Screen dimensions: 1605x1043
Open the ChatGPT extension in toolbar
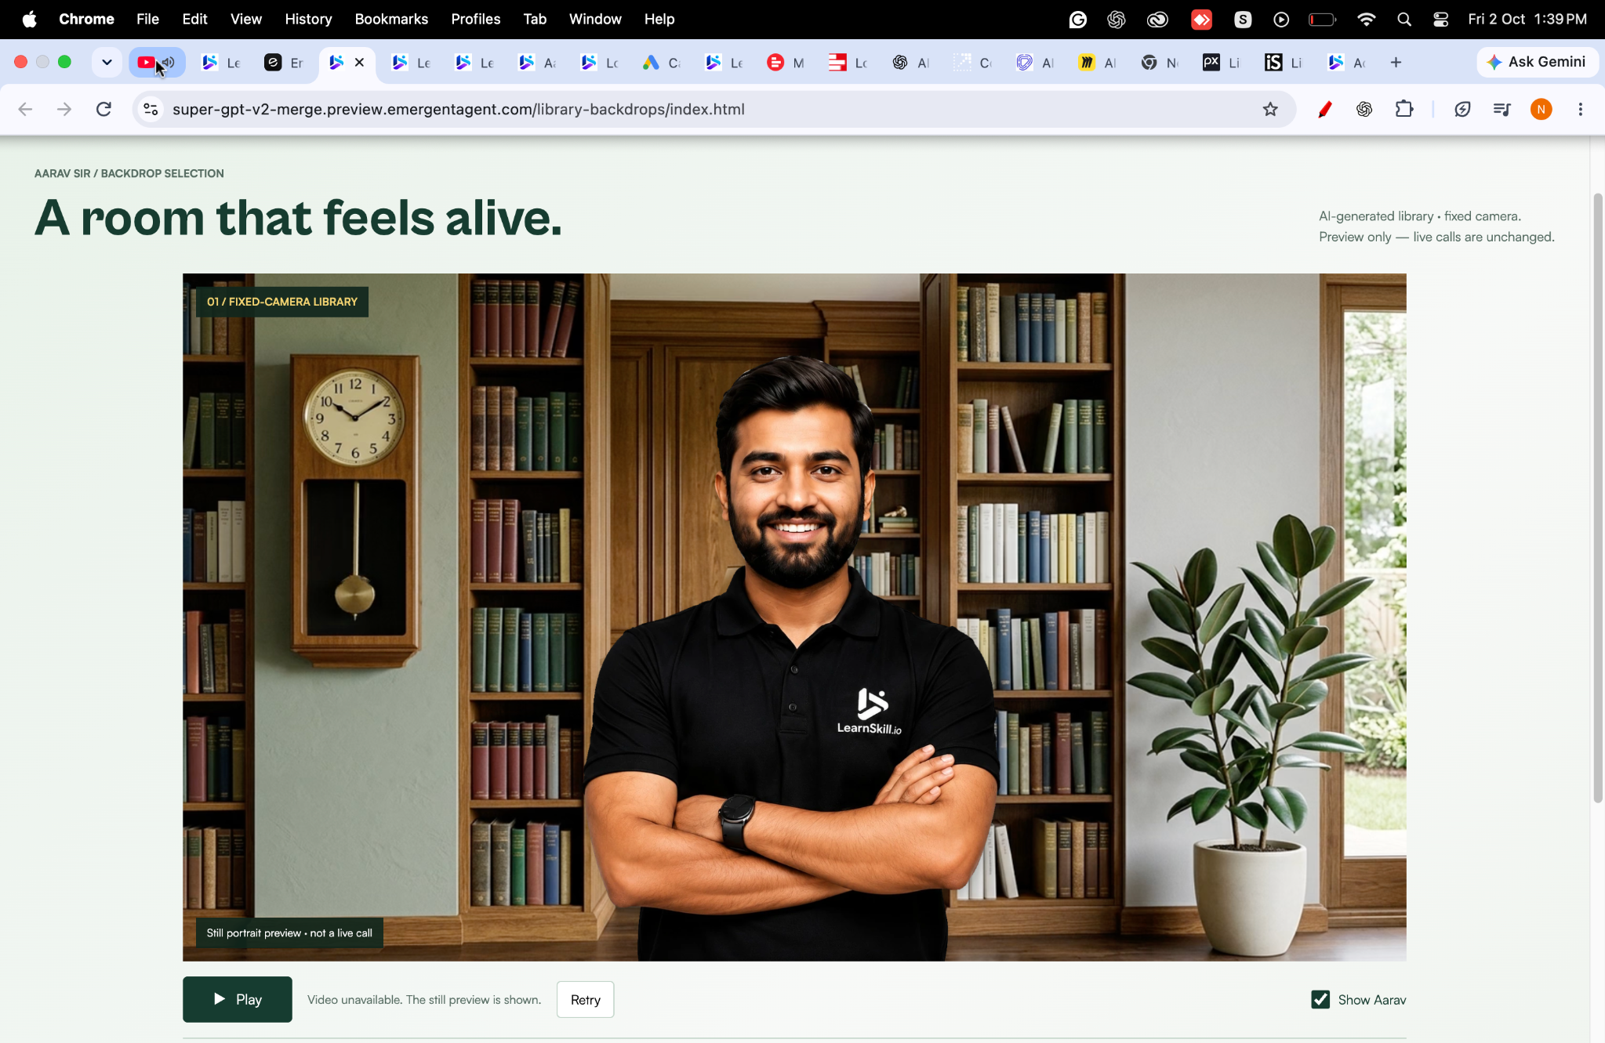(1364, 110)
